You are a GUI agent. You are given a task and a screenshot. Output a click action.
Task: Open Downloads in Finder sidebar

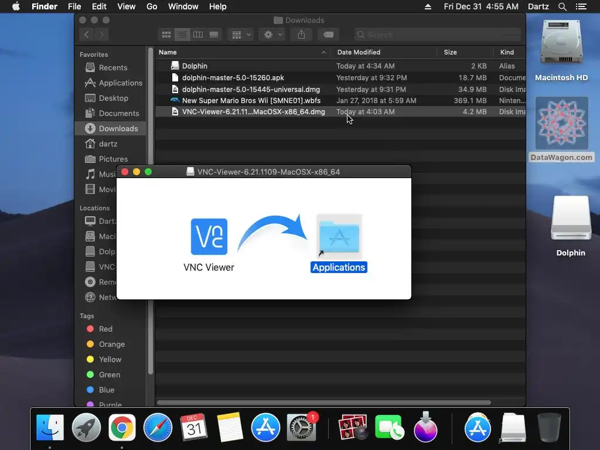pos(111,128)
